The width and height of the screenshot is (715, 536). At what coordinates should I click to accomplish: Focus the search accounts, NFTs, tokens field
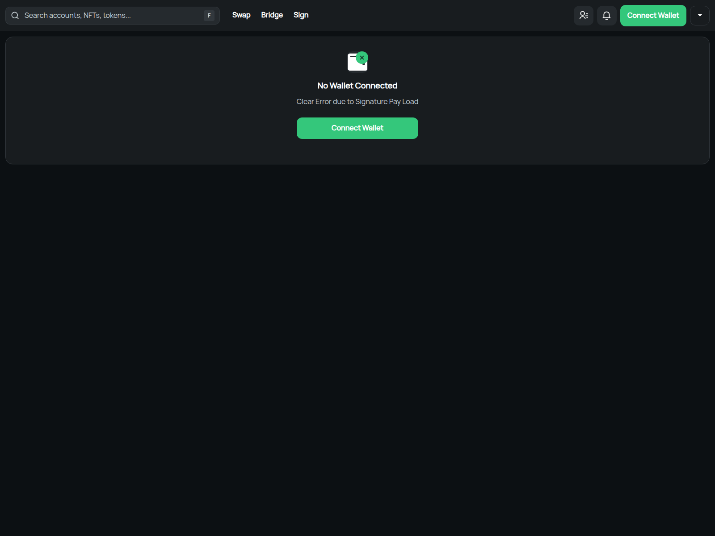(x=112, y=16)
